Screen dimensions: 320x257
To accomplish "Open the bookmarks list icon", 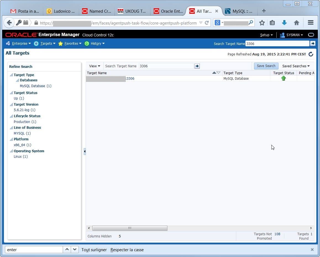I will point(272,23).
